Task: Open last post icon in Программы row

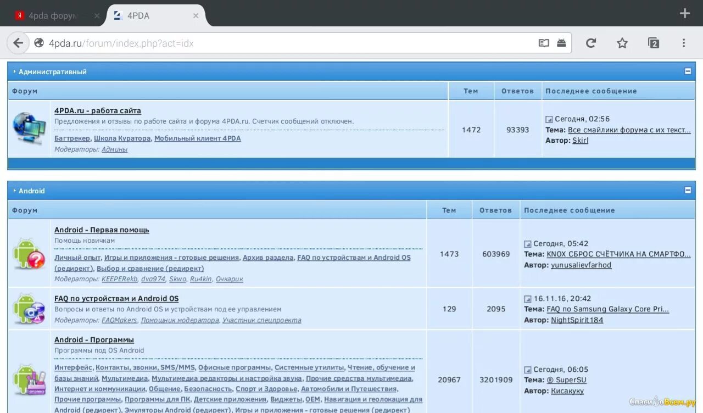Action: tap(527, 370)
